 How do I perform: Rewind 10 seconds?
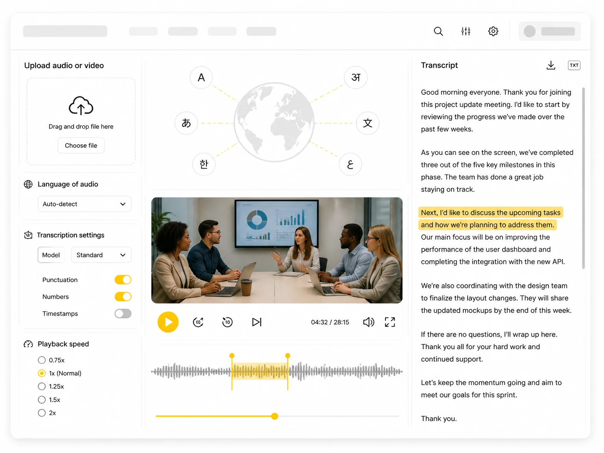coord(227,322)
